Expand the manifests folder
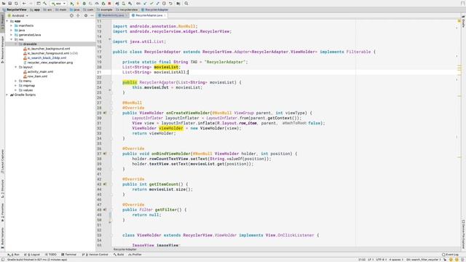Image resolution: width=466 pixels, height=262 pixels. point(12,25)
